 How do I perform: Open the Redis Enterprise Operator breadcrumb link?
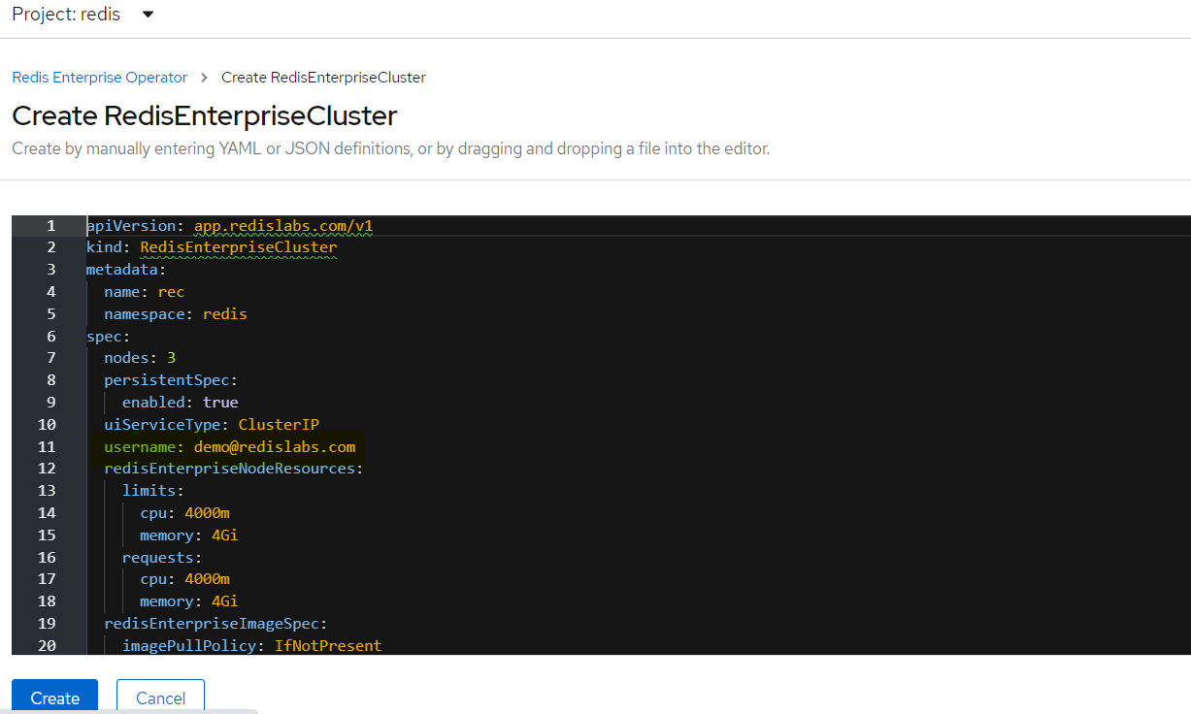pos(99,77)
